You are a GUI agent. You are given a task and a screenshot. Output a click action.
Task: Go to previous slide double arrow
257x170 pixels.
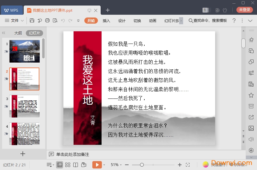pyautogui.click(x=243, y=136)
